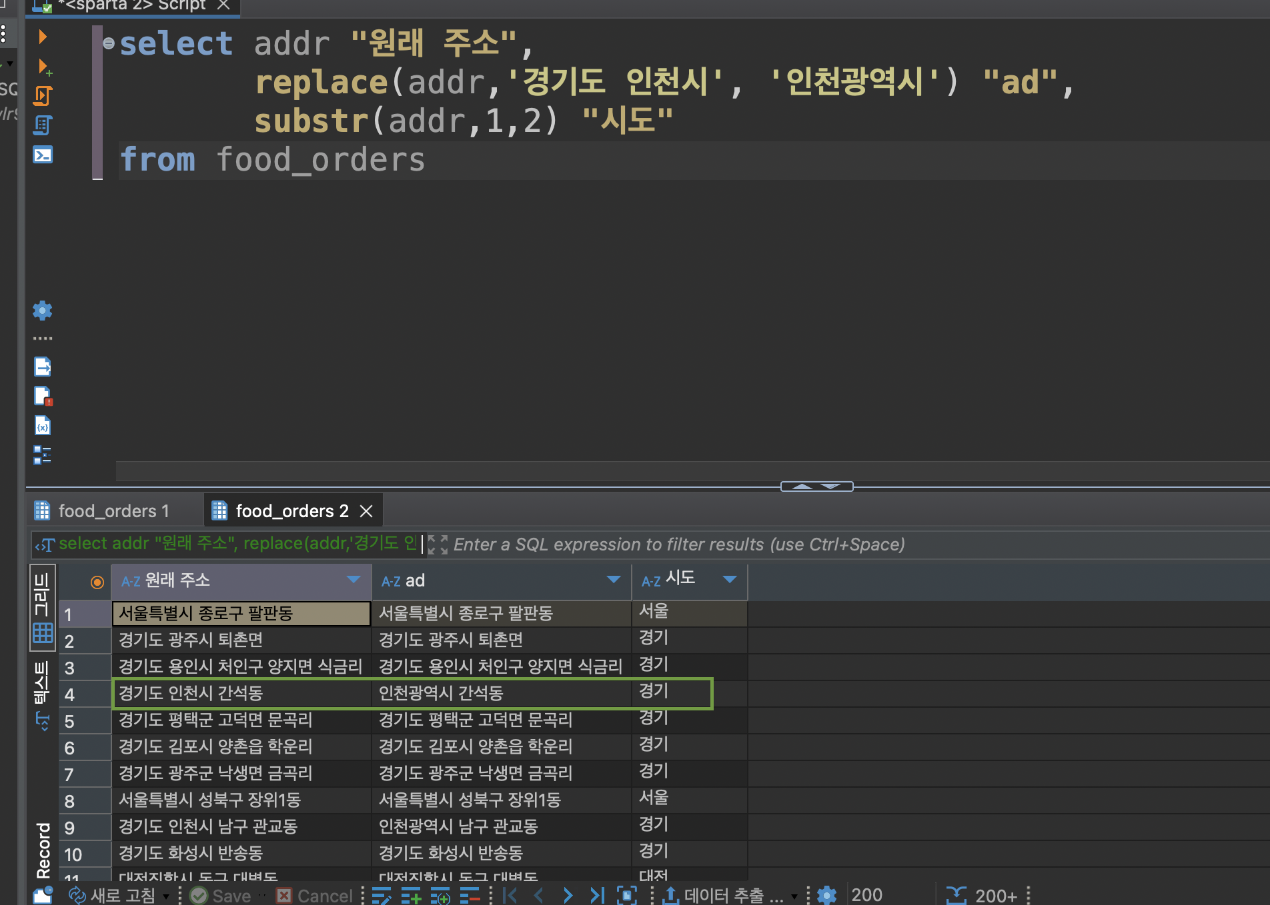The image size is (1270, 905).
Task: Switch to grid view with 그리드 side tab
Action: 43,606
